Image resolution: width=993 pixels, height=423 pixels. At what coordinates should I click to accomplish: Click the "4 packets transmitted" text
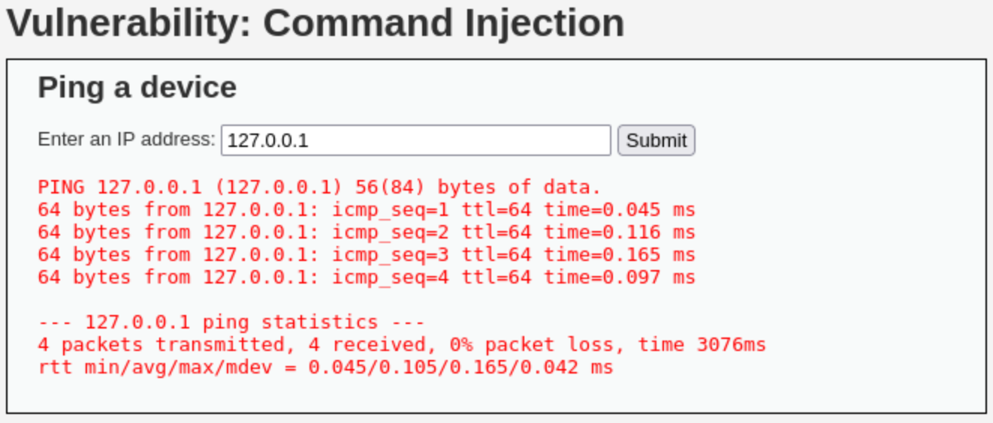tap(160, 345)
